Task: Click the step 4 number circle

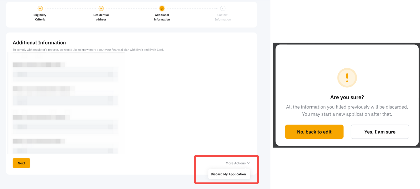Action: tap(223, 9)
